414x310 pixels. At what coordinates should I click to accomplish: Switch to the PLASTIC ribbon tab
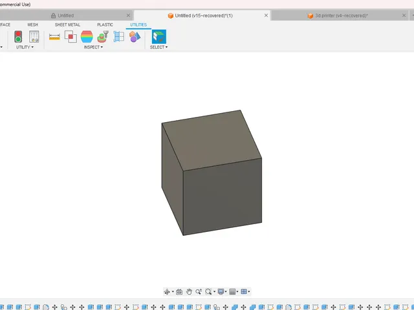pyautogui.click(x=105, y=25)
